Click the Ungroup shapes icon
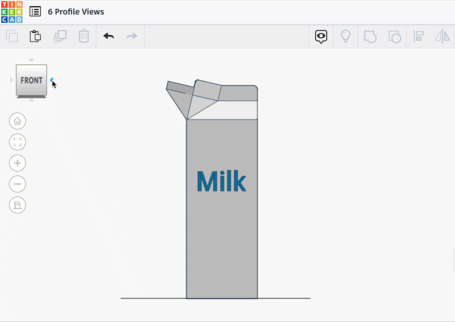 (394, 37)
